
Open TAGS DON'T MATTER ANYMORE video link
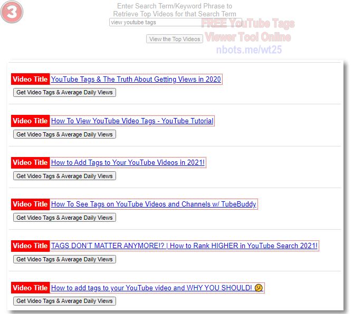coord(184,246)
